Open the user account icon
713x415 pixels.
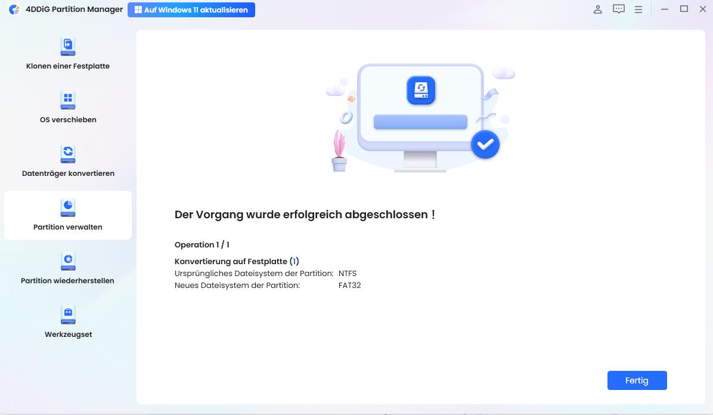point(597,9)
